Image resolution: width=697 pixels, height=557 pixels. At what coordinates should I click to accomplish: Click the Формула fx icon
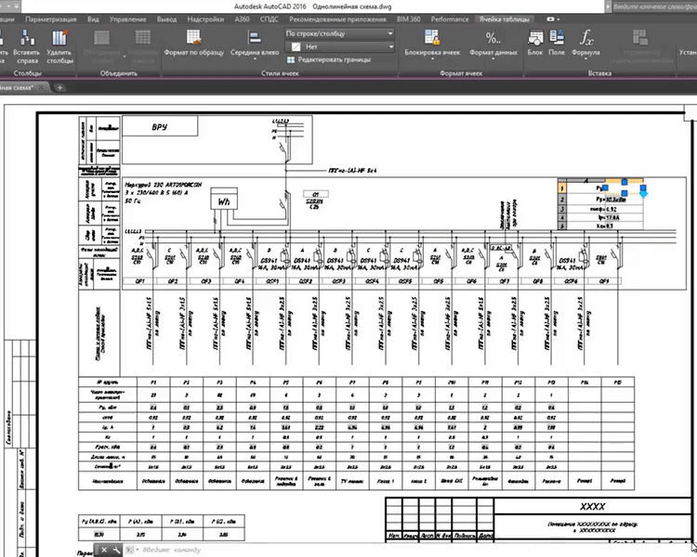585,38
